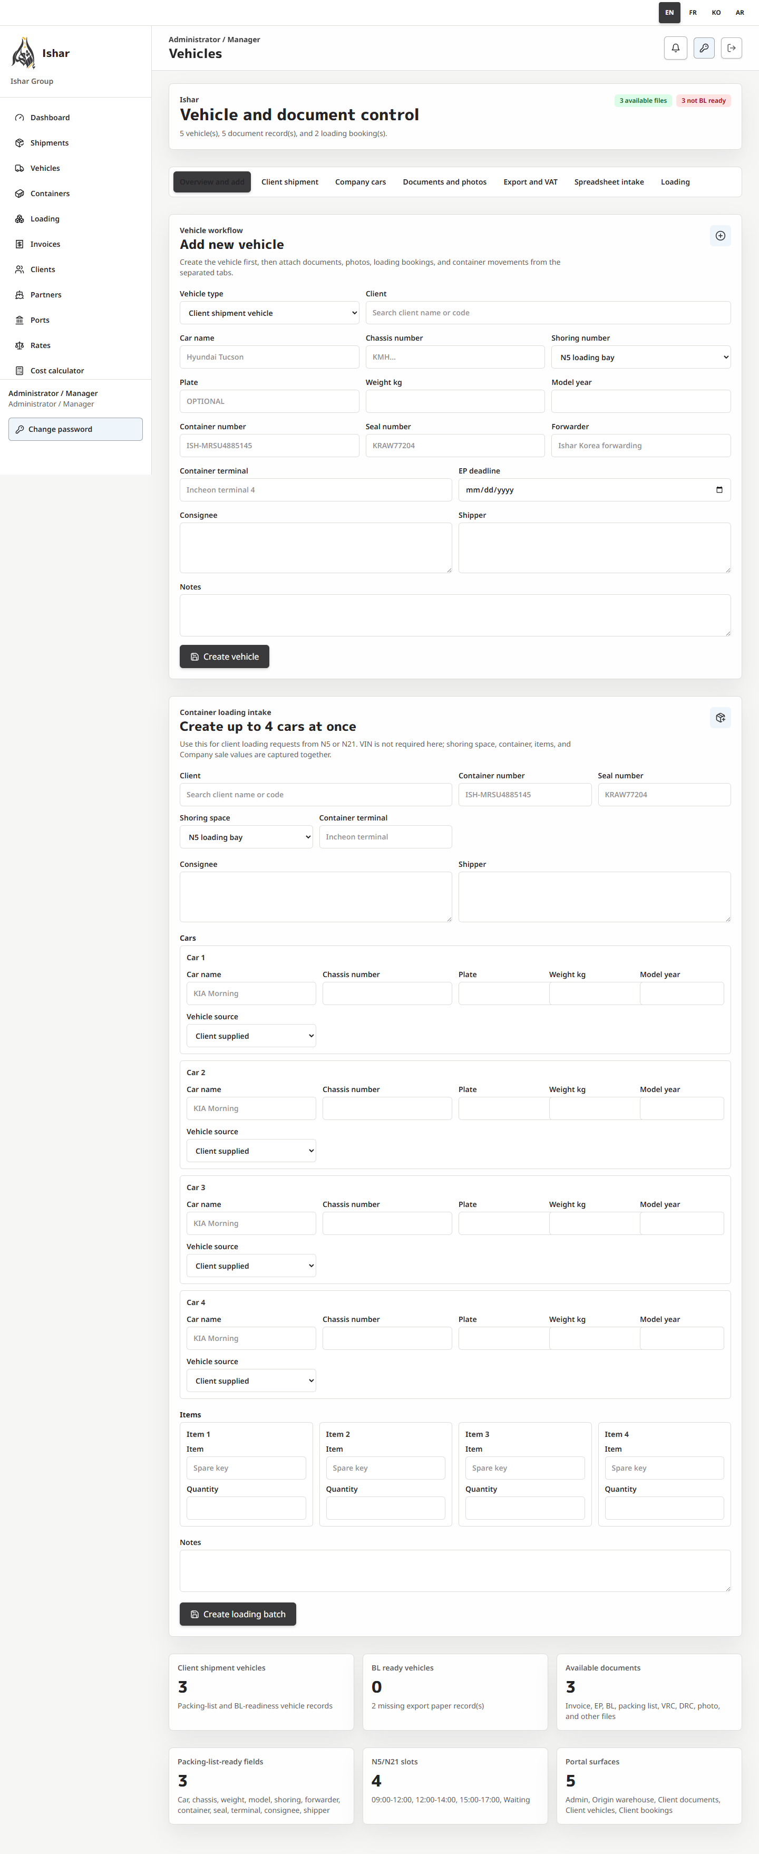This screenshot has height=1854, width=759.
Task: Focus the Car name field with Hyundai Tucson
Action: pos(269,357)
